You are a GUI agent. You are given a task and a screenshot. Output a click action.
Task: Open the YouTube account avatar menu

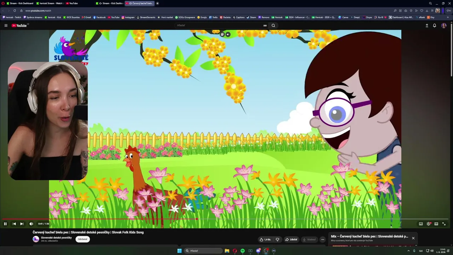tap(444, 25)
